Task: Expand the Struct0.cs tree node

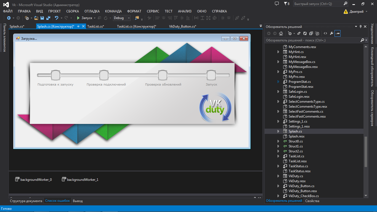Action: [278, 141]
